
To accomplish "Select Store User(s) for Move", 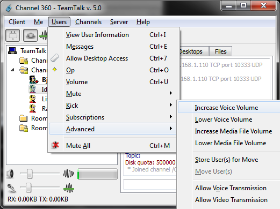I will [x=229, y=160].
